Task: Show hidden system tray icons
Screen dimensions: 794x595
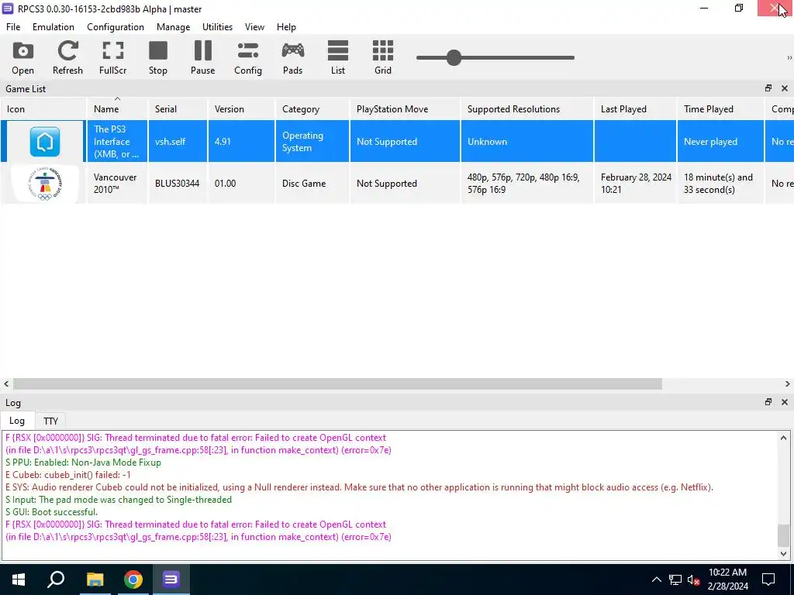Action: [656, 580]
